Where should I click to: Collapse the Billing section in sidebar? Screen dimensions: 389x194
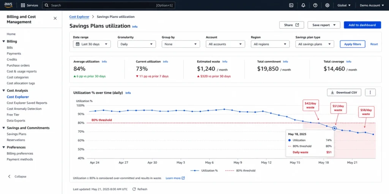4,41
